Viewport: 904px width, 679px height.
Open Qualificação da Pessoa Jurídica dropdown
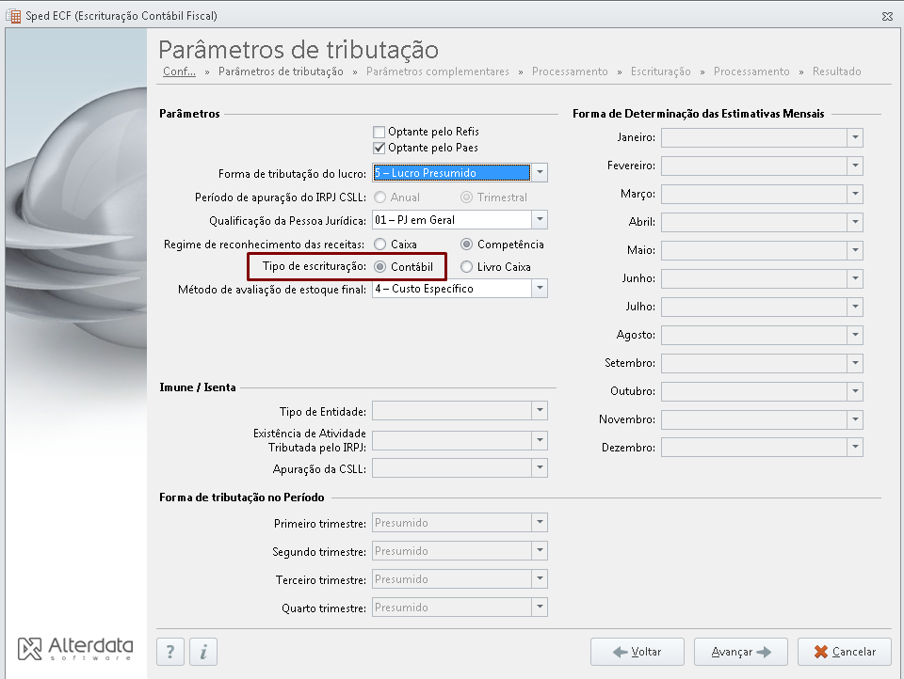pos(540,219)
